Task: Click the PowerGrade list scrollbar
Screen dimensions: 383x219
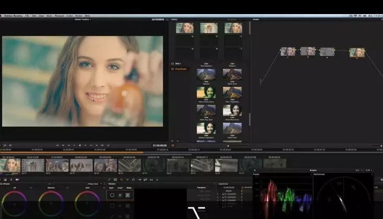Action: (249, 119)
